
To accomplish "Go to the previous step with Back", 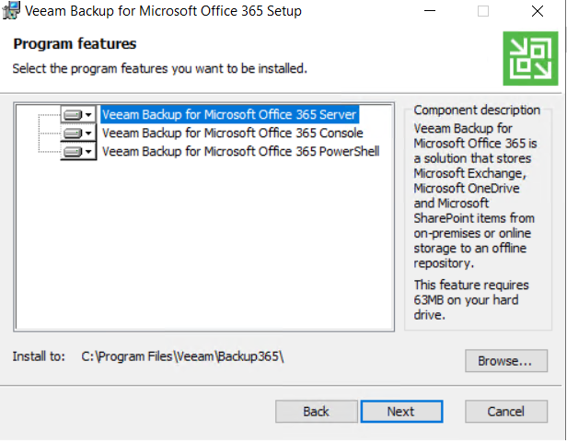I will tap(317, 411).
